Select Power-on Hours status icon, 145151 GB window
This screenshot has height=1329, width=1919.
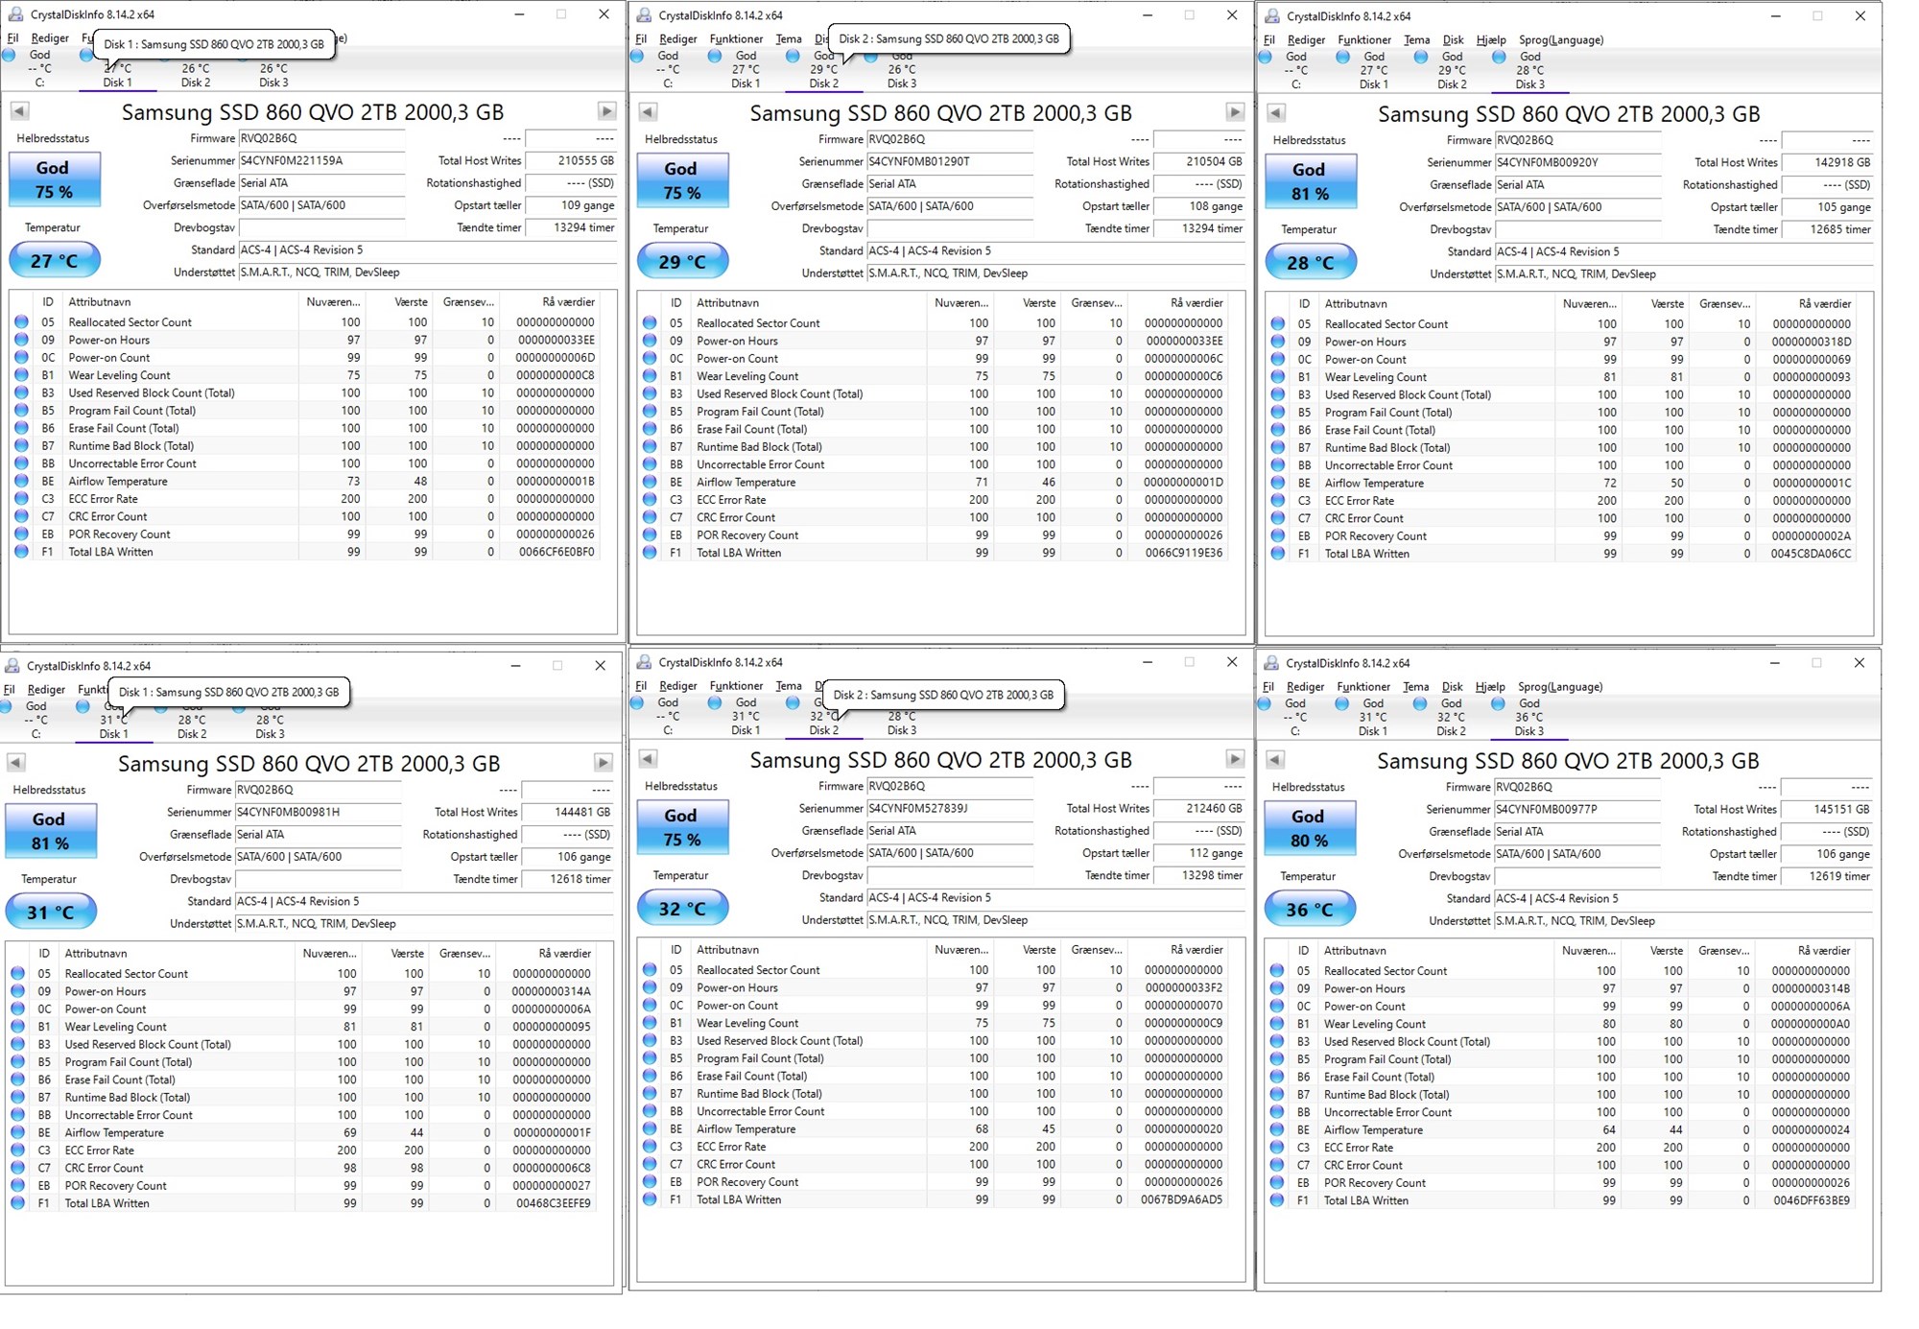1277,988
